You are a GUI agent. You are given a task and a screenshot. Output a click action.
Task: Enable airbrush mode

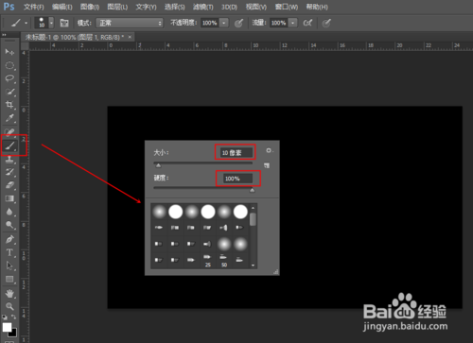[x=307, y=23]
